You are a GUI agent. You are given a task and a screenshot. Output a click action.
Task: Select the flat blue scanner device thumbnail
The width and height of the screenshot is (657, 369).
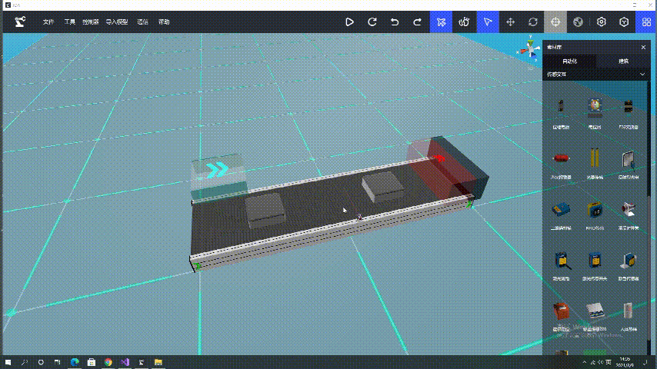561,209
